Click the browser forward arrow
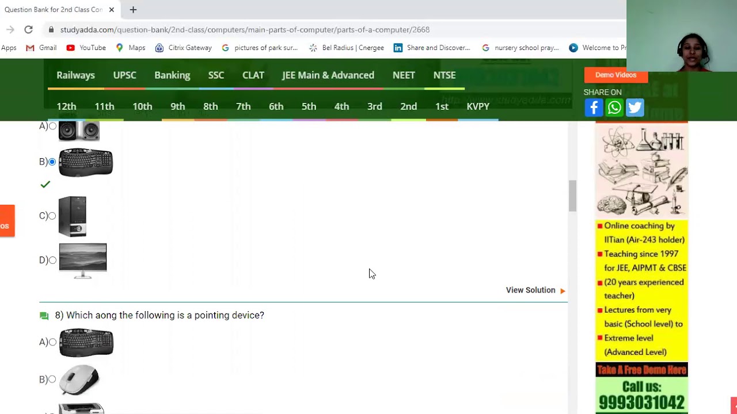Viewport: 737px width, 414px height. 10,29
